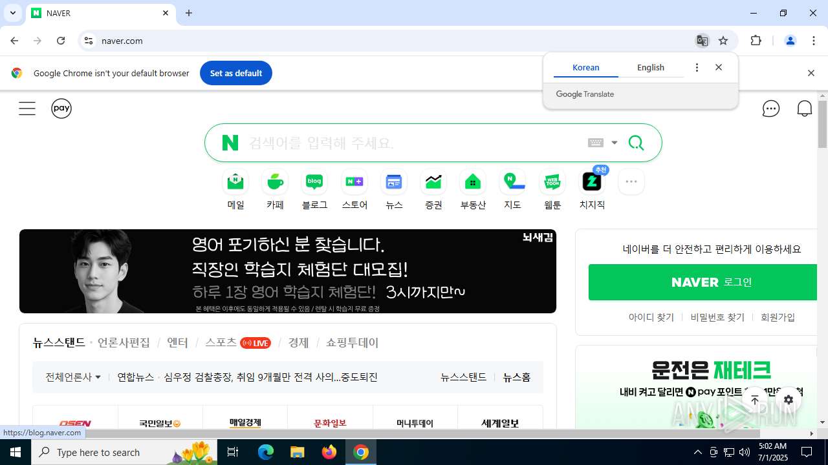Click the 뉴스스탠드 link beside 뉴스홈

click(463, 377)
